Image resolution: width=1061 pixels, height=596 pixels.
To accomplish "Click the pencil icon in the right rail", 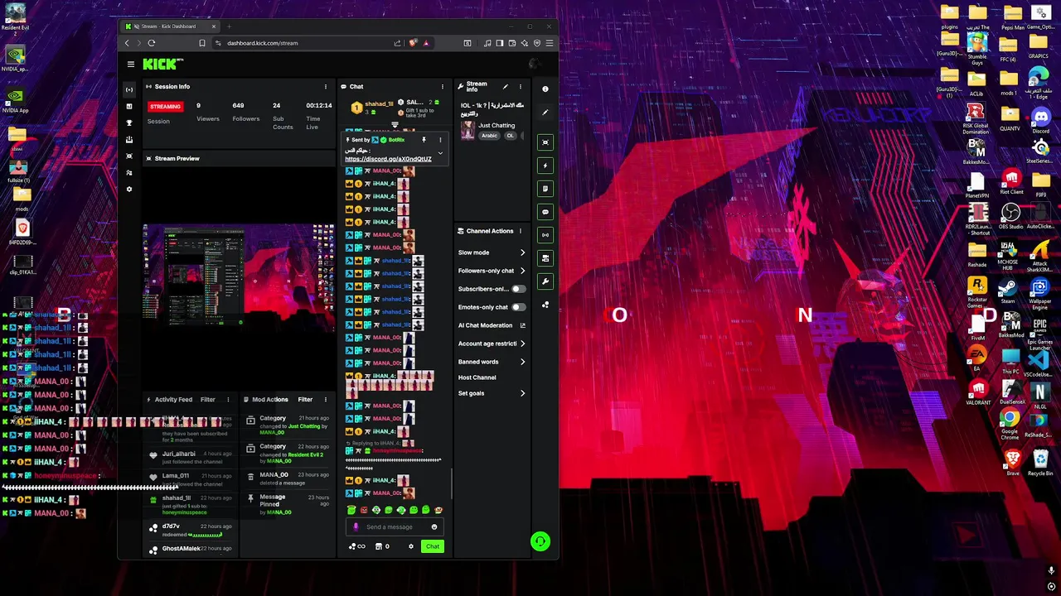I will click(545, 112).
